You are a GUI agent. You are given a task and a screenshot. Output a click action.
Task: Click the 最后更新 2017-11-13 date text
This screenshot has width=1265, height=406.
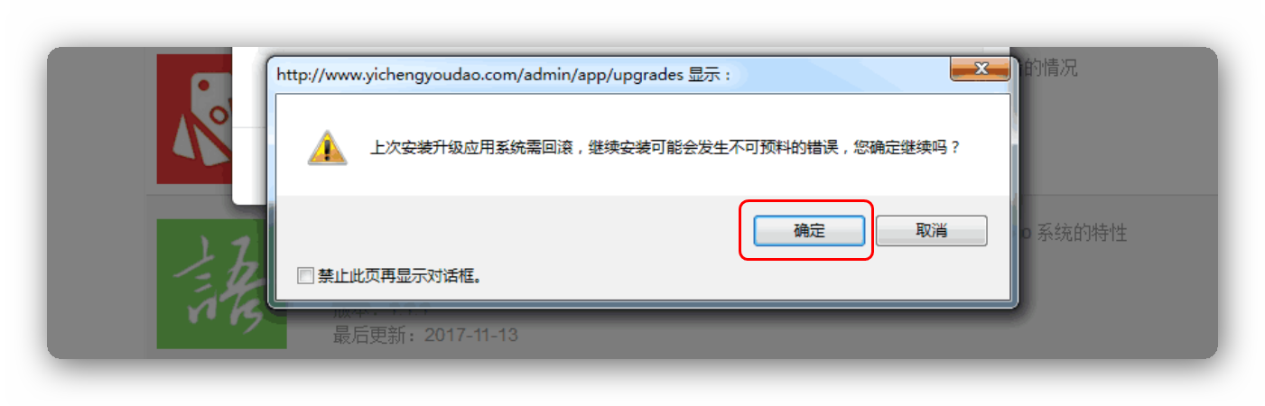(425, 336)
